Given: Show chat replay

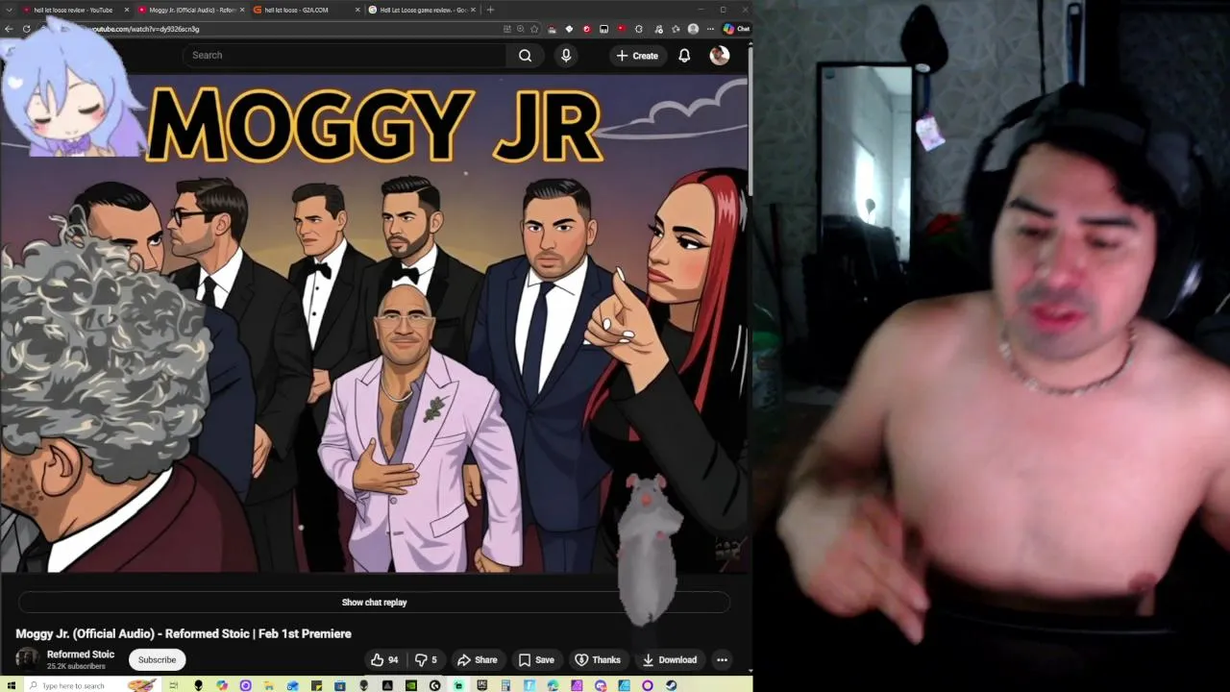Looking at the screenshot, I should (374, 603).
